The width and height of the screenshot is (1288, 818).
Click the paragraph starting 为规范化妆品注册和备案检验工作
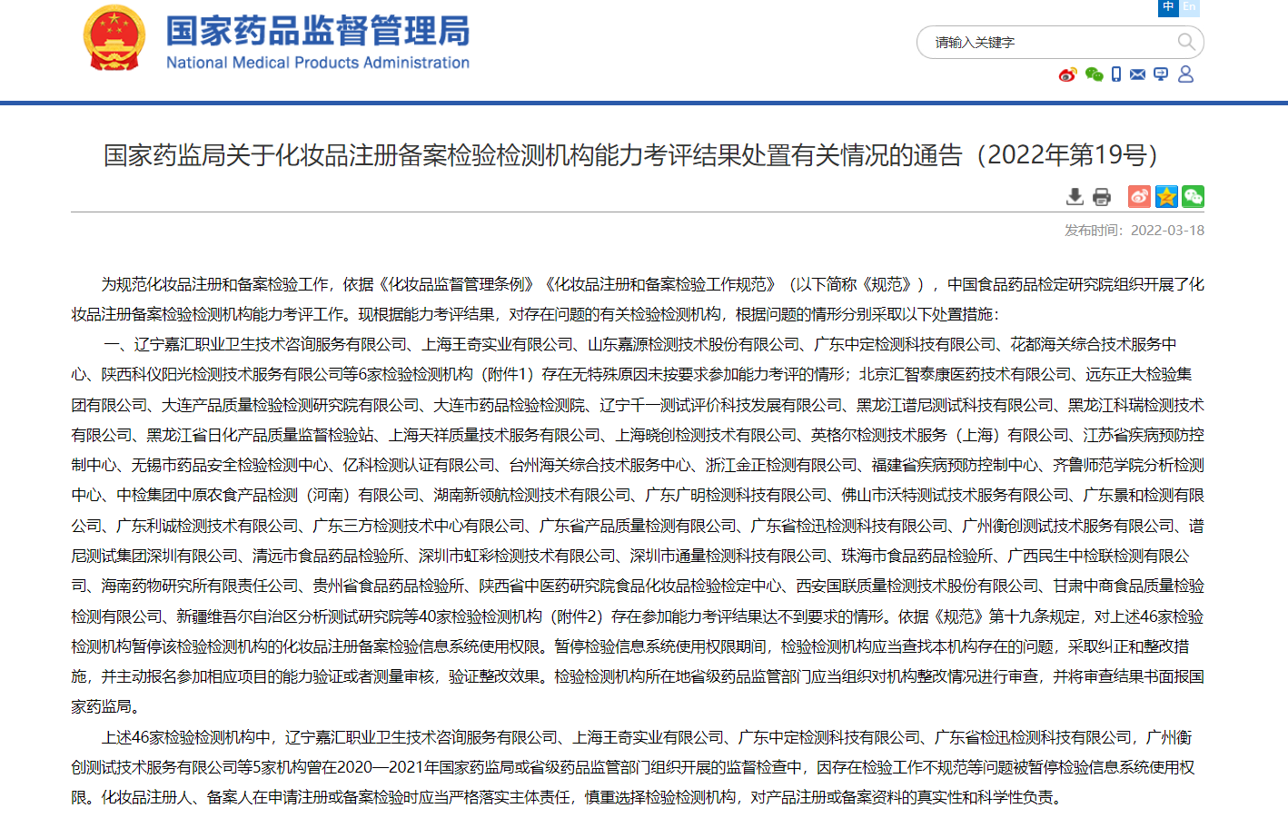click(x=638, y=300)
